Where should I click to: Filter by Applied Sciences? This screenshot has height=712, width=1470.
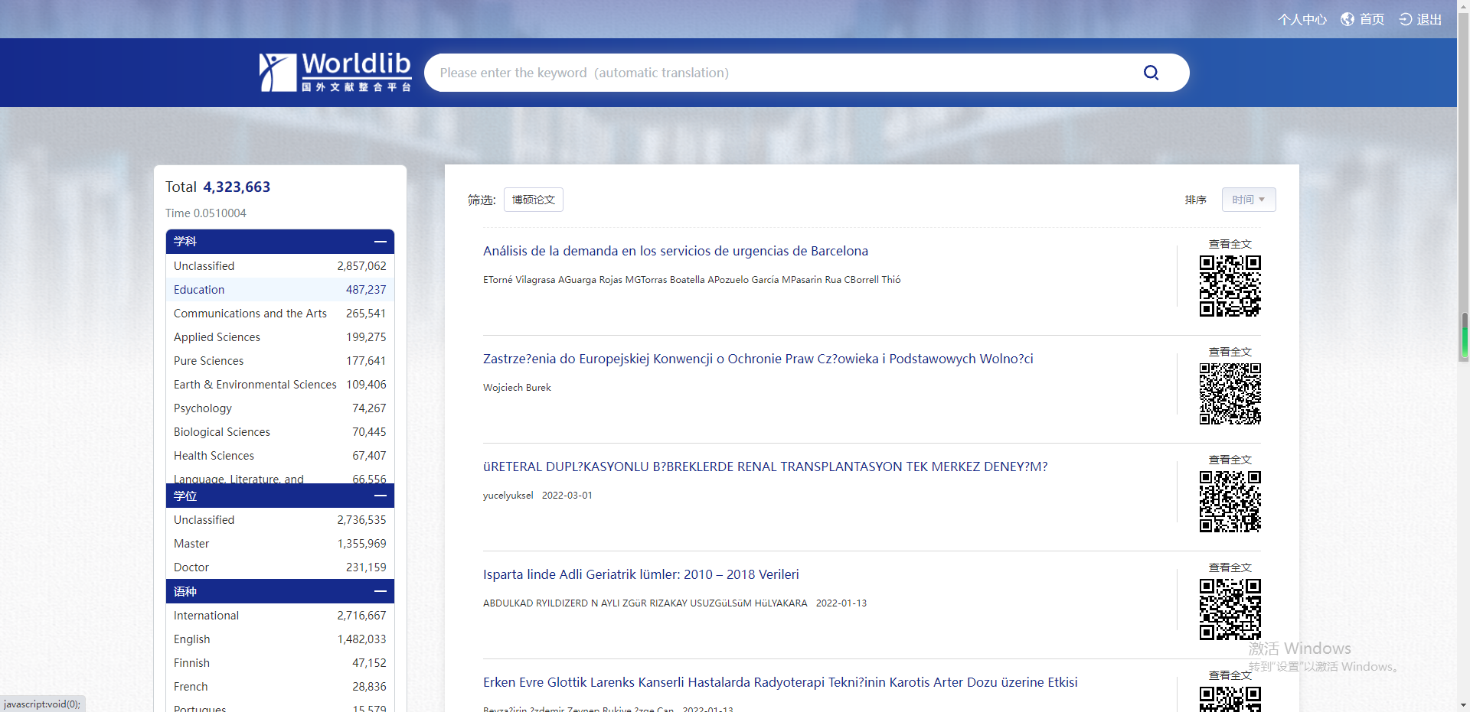point(280,336)
